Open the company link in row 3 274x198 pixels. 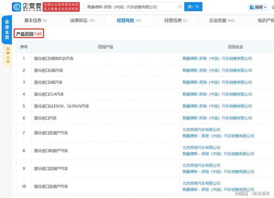tap(217, 82)
